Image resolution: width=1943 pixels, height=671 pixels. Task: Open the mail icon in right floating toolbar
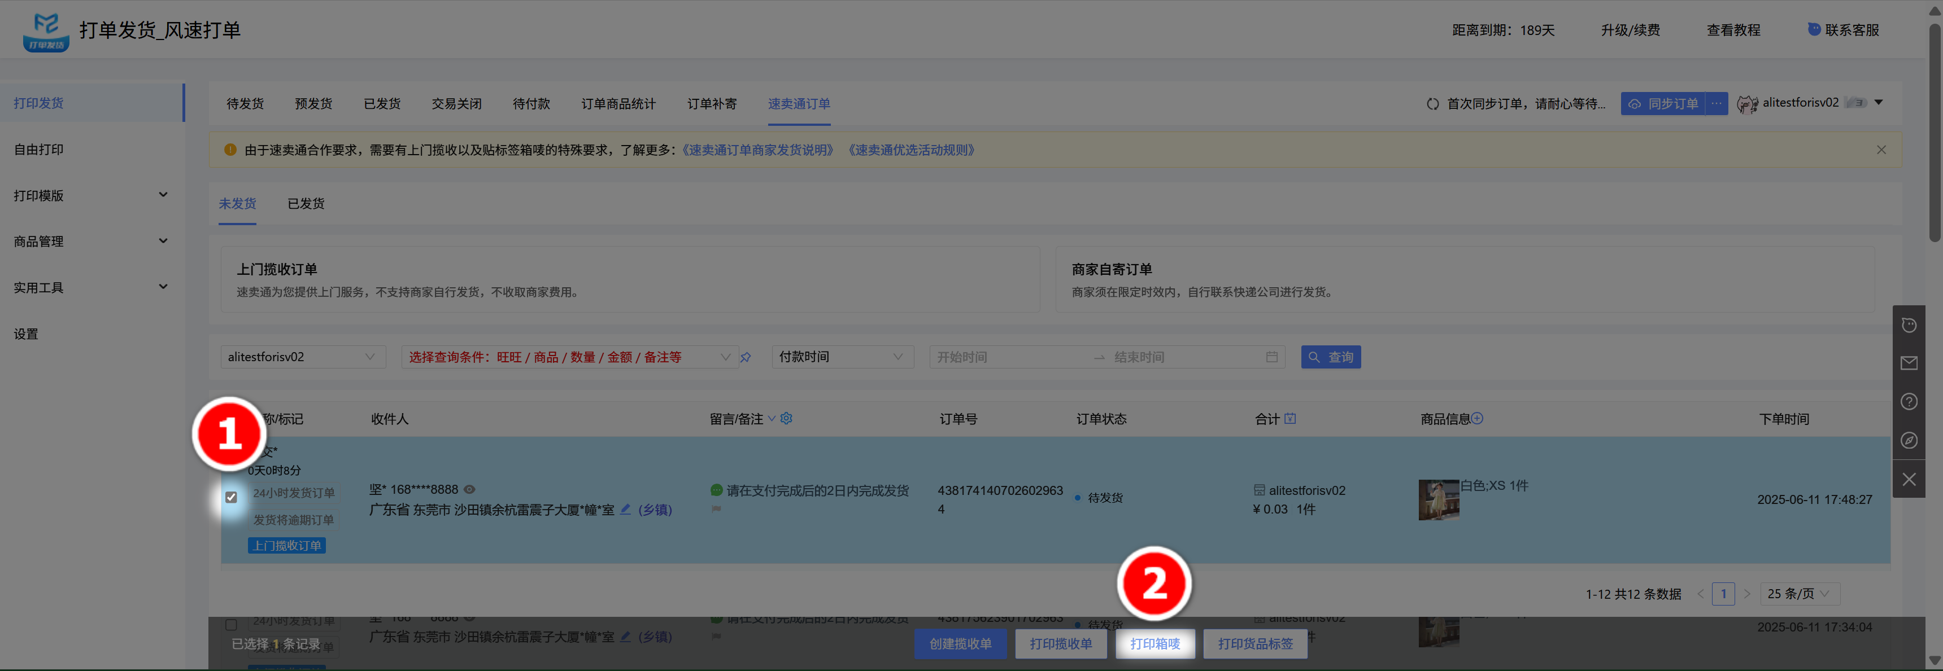[x=1909, y=363]
